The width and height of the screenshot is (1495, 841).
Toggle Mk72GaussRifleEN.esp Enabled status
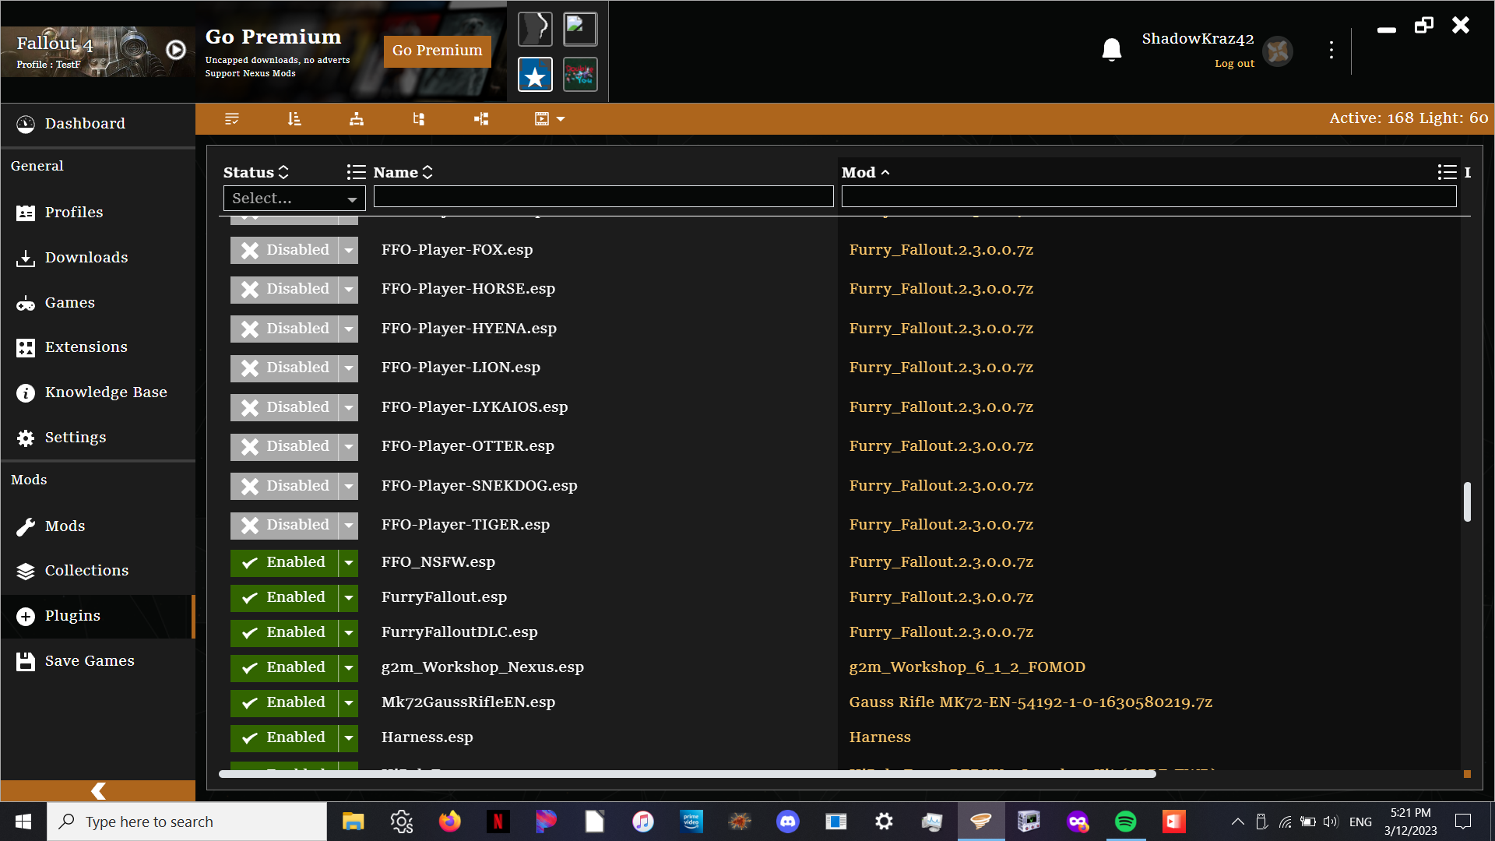coord(284,702)
